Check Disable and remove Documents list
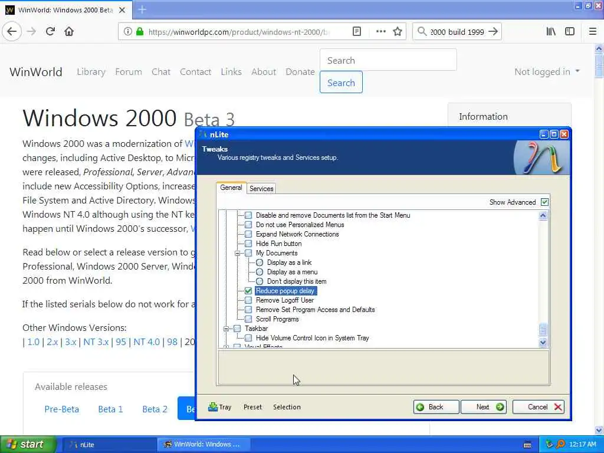Image resolution: width=604 pixels, height=453 pixels. [x=248, y=215]
